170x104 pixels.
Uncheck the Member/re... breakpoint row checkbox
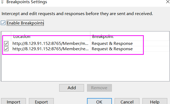click(6, 49)
